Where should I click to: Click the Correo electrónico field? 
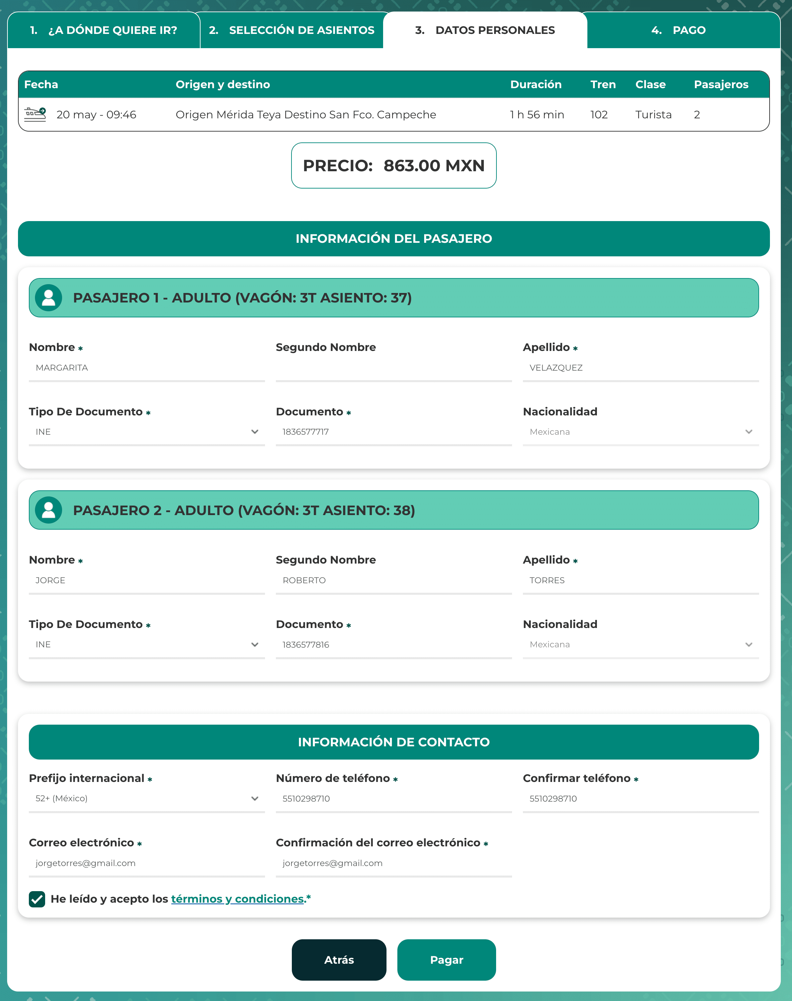[147, 863]
